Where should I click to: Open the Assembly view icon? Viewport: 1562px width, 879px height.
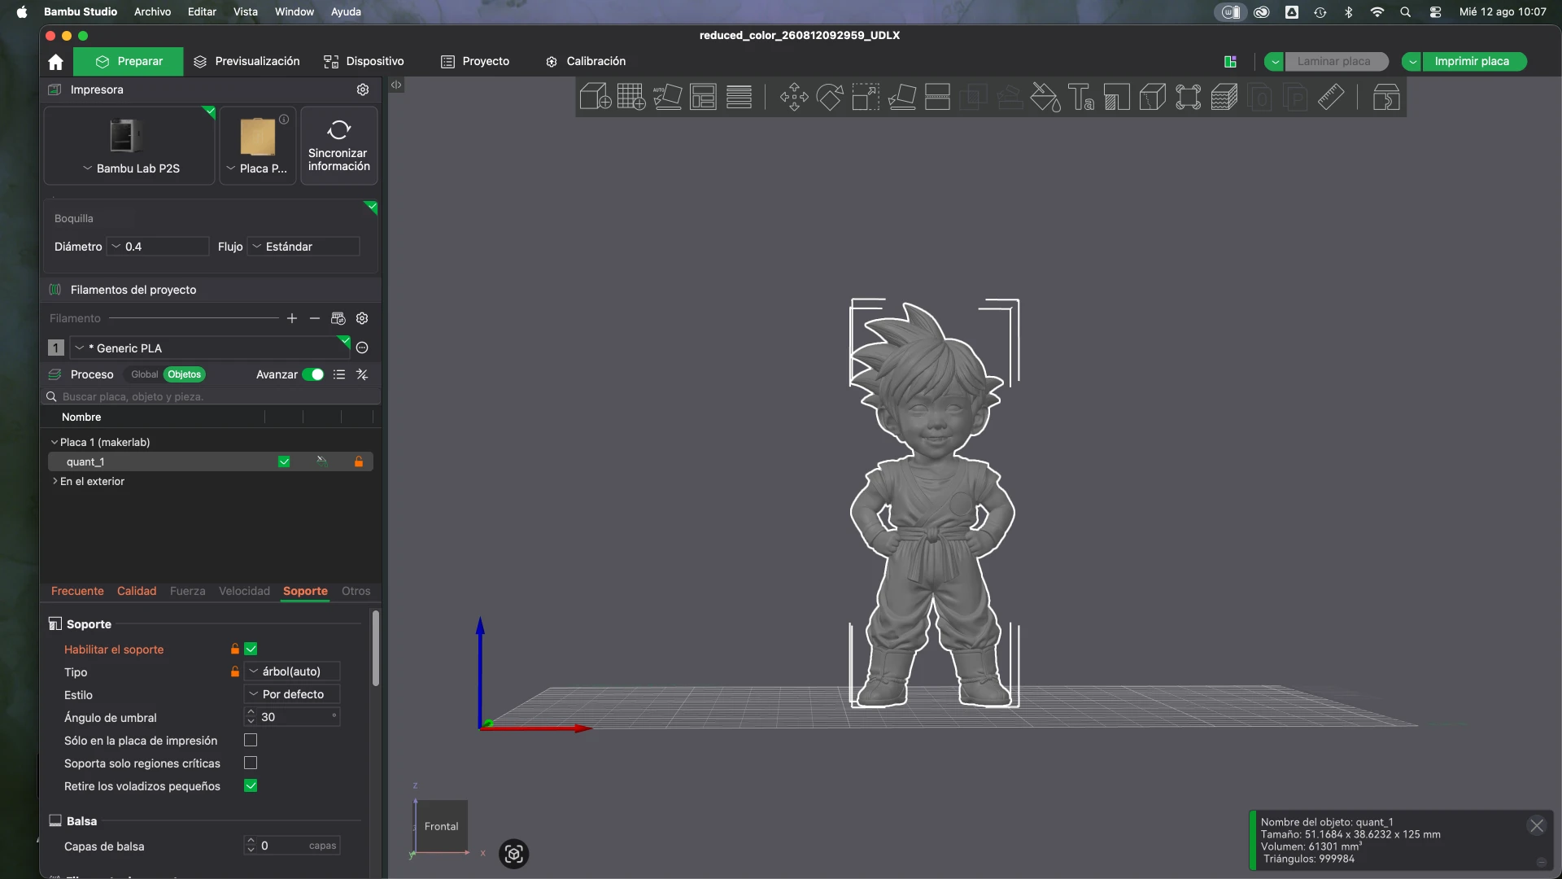[1386, 97]
